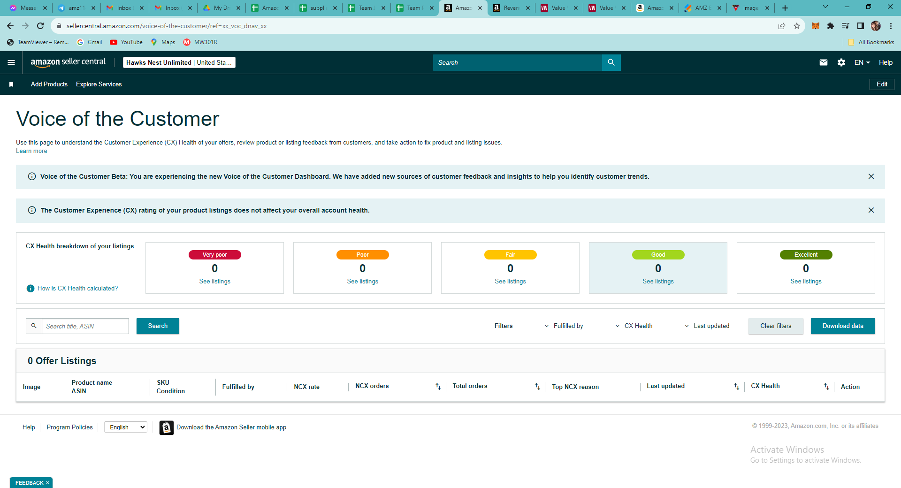Viewport: 901px width, 488px height.
Task: Switch to the AMZ browser tab
Action: 702,8
